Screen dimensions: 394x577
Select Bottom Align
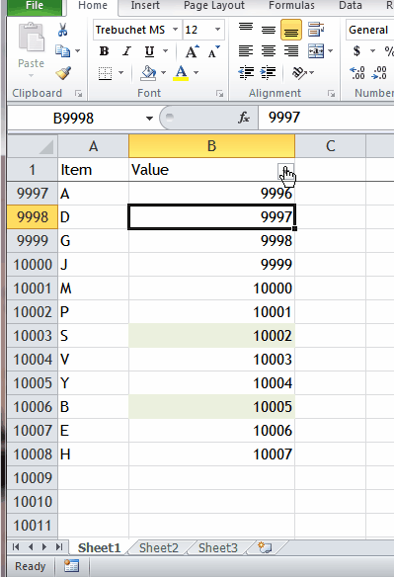coord(291,30)
